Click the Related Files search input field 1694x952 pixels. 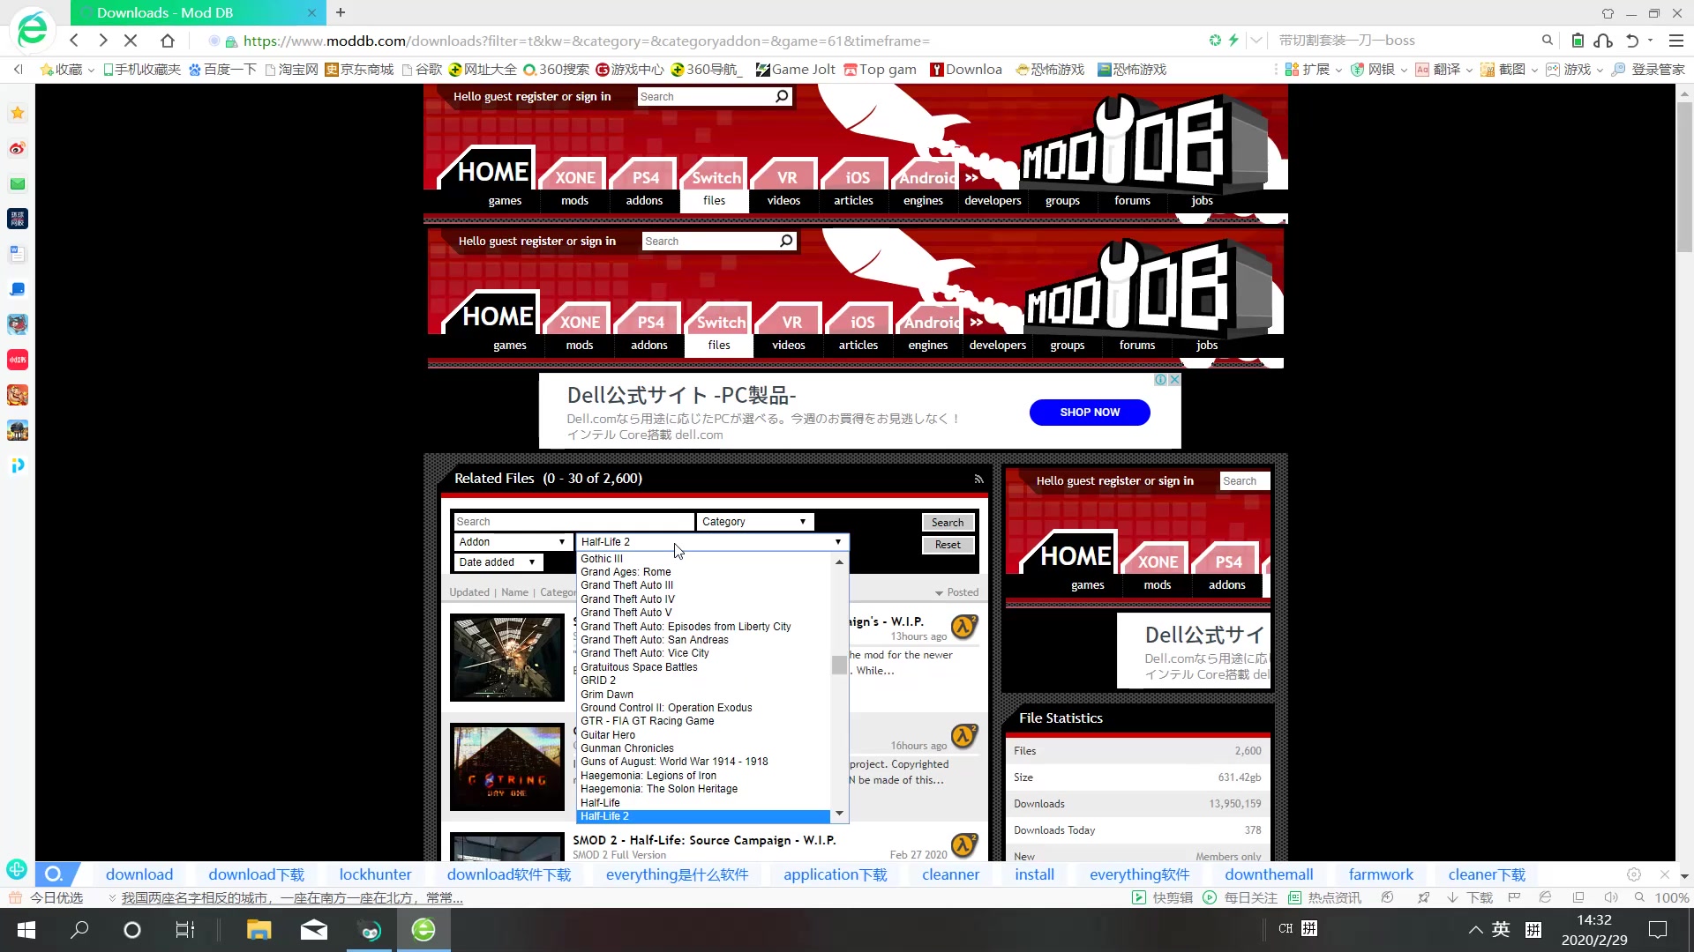[573, 522]
